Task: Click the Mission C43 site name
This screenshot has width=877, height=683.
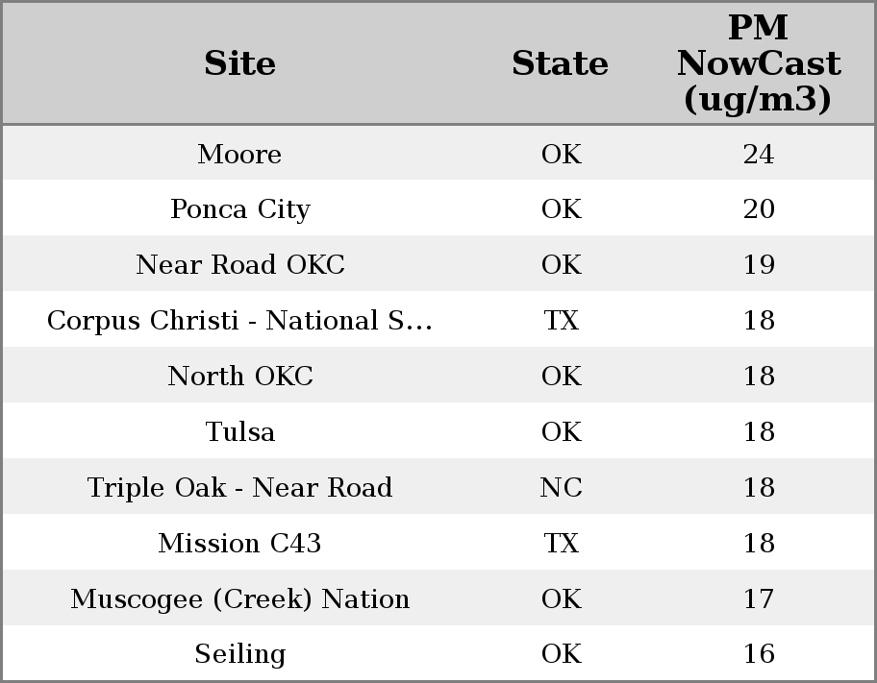Action: (239, 544)
